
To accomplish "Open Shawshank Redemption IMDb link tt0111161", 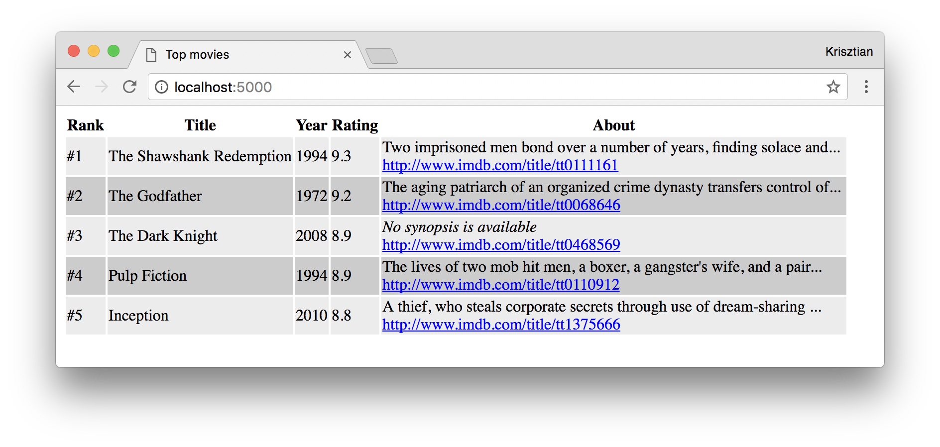I will coord(500,165).
